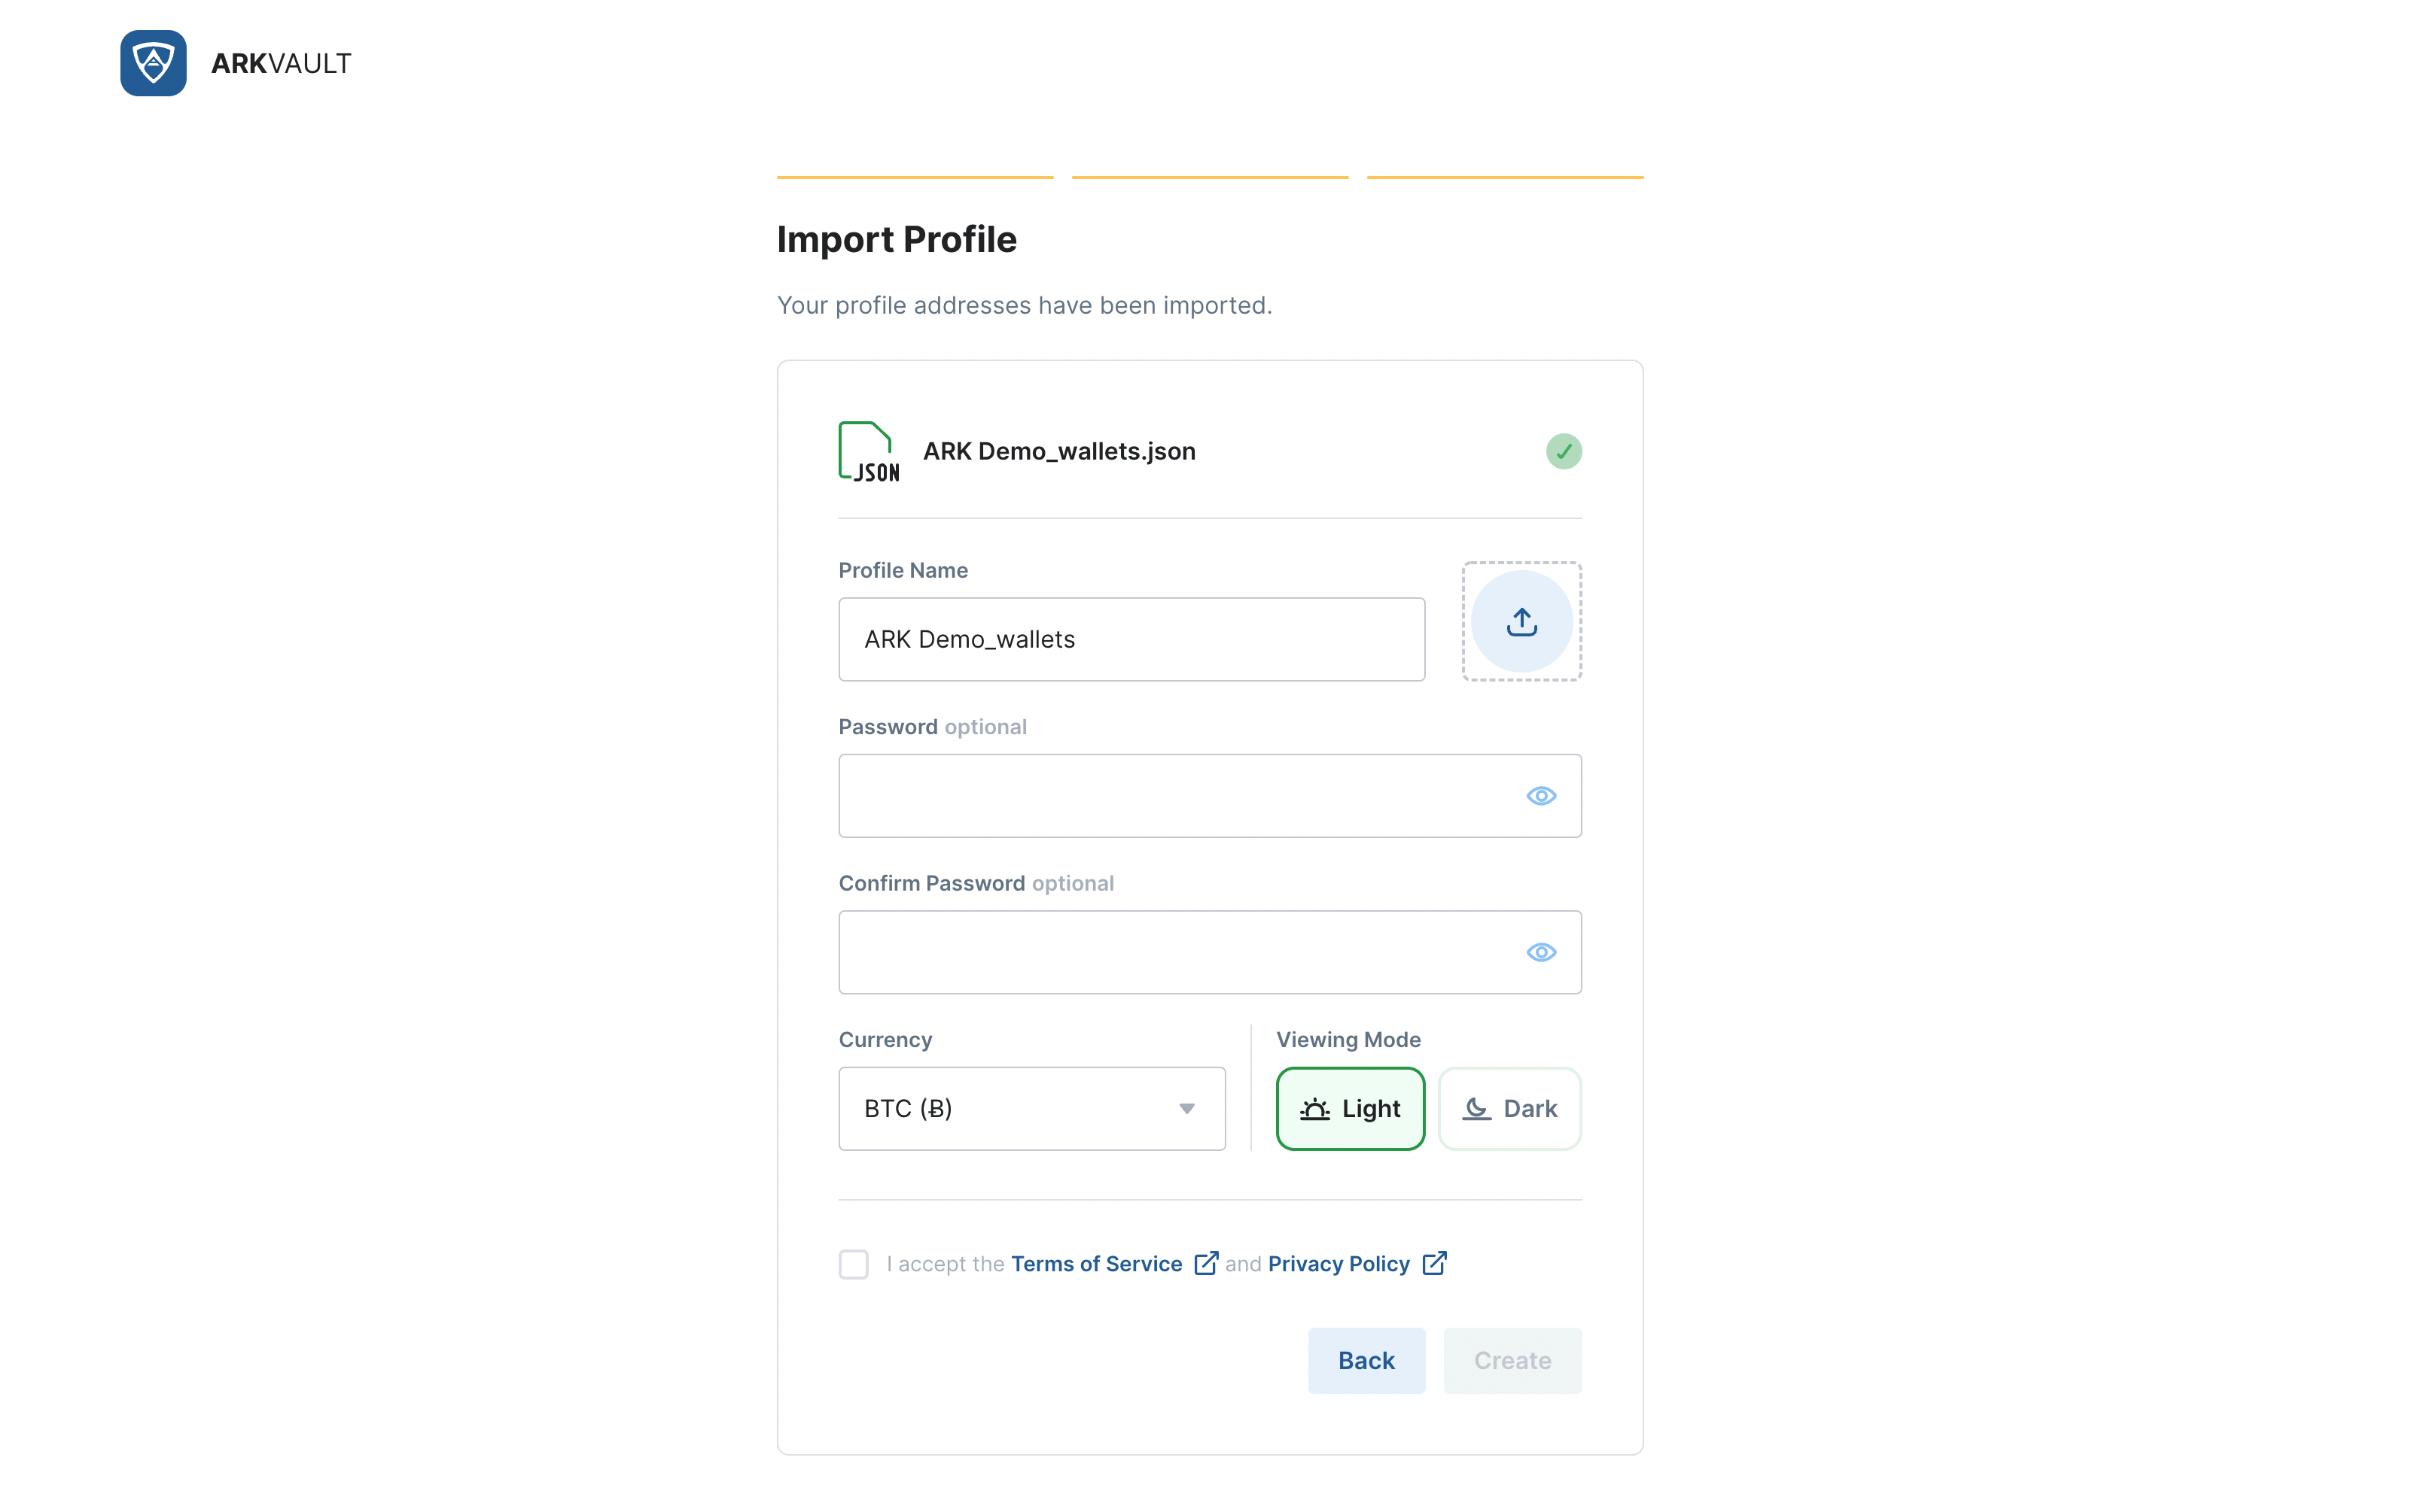Viewport: 2409px width, 1512px height.
Task: Click the moon icon in Dark mode
Action: [1476, 1110]
